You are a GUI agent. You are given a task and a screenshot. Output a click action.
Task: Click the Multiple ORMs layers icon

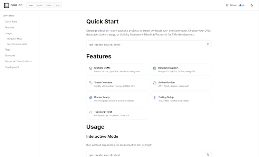coord(90,68)
